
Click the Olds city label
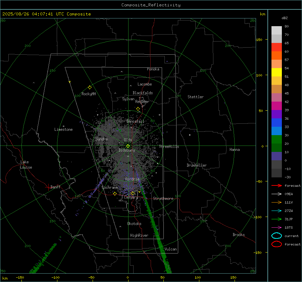128,140
